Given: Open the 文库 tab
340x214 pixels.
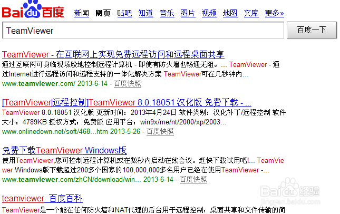Looking at the screenshot, I should click(x=251, y=13).
